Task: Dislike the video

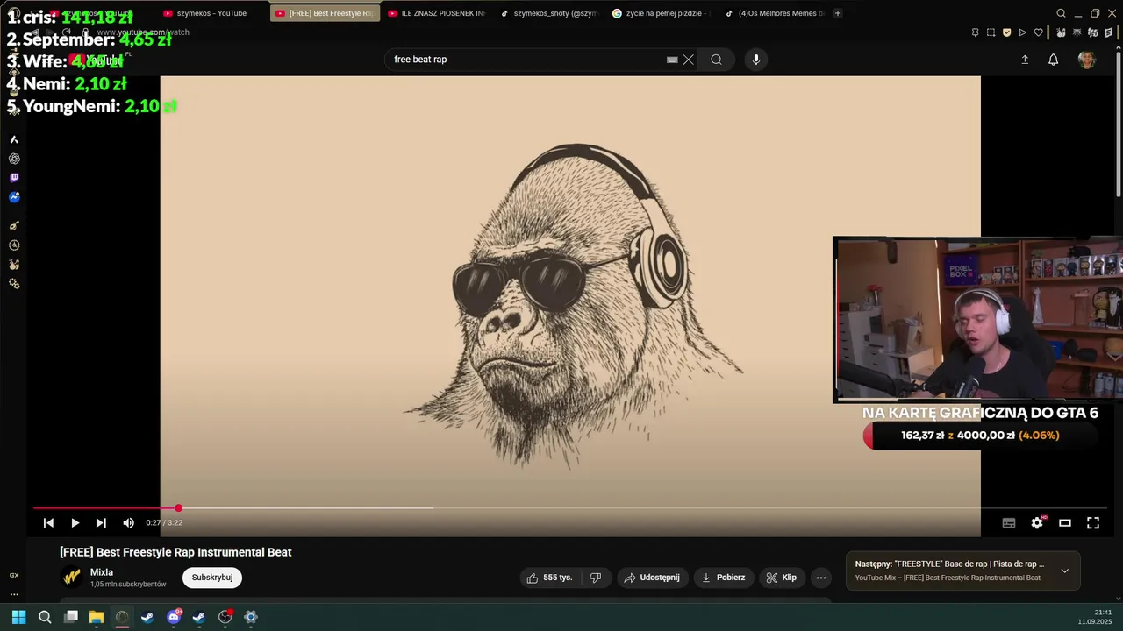Action: coord(596,578)
